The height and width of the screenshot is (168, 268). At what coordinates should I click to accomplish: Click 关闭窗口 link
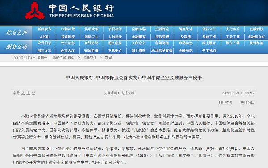pos(247,103)
